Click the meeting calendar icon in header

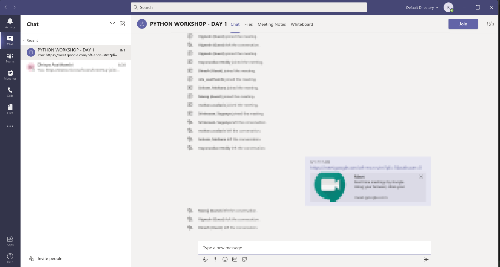point(142,24)
